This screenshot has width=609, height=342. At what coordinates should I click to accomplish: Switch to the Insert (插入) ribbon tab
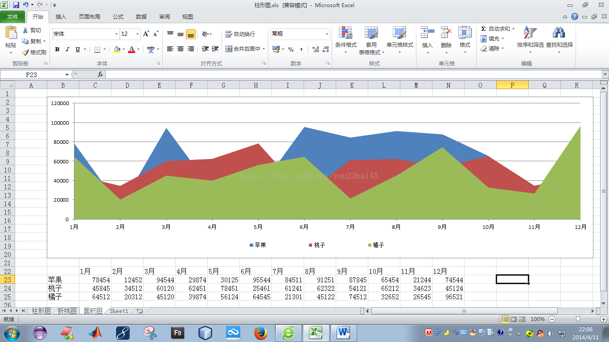[61, 17]
